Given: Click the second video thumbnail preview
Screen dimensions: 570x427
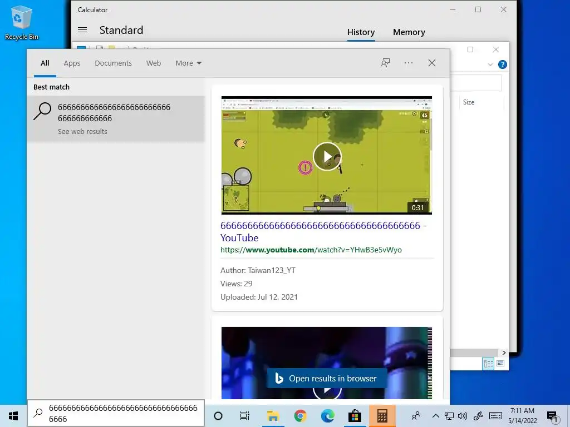Looking at the screenshot, I should pos(327,363).
